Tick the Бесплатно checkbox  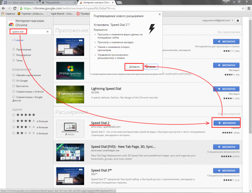click(x=14, y=86)
